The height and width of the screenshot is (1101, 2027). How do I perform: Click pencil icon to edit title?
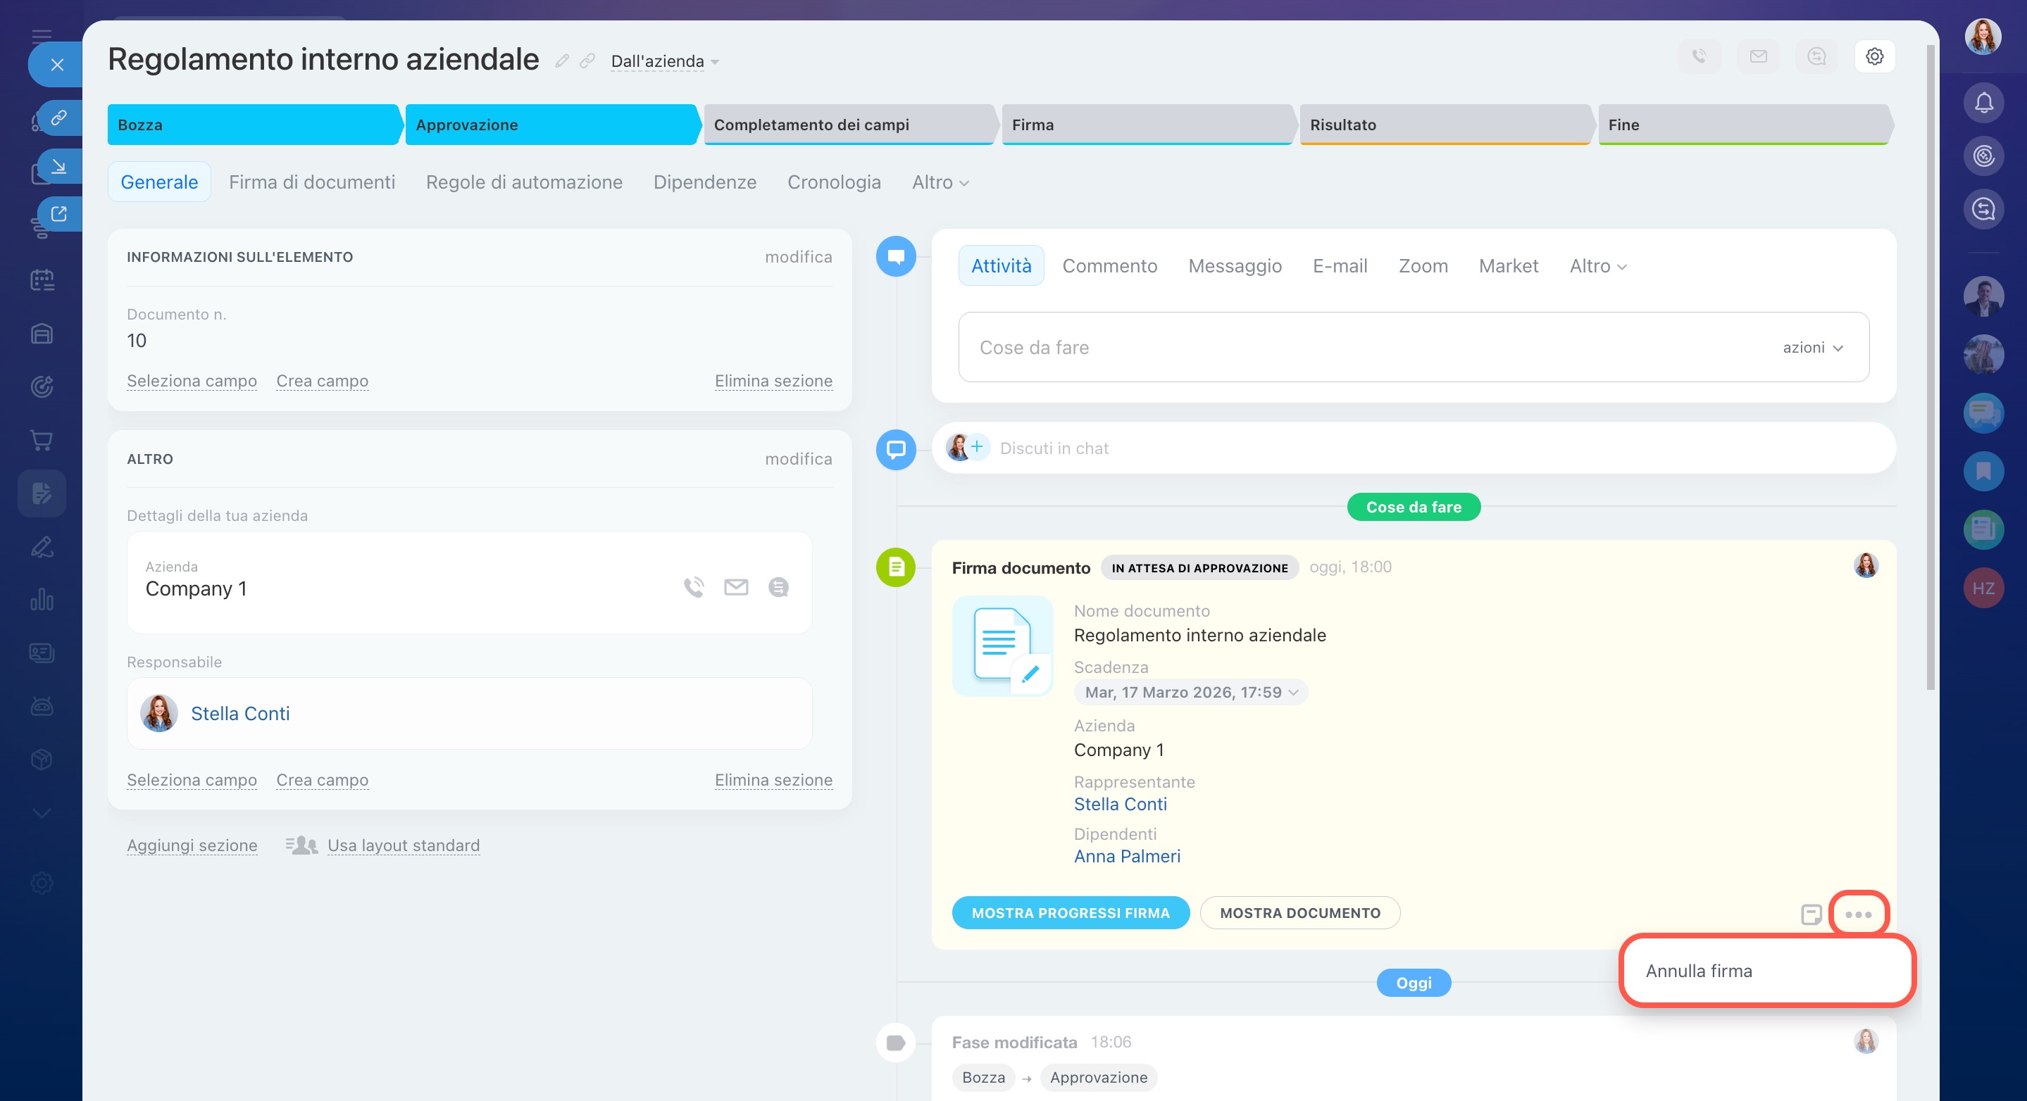[562, 61]
